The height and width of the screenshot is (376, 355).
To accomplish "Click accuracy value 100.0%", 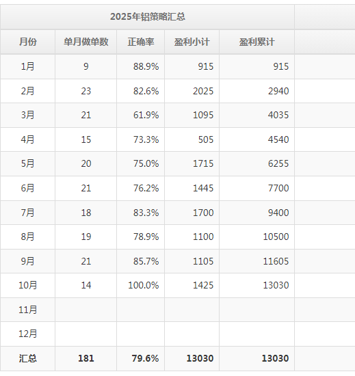I will coord(144,285).
